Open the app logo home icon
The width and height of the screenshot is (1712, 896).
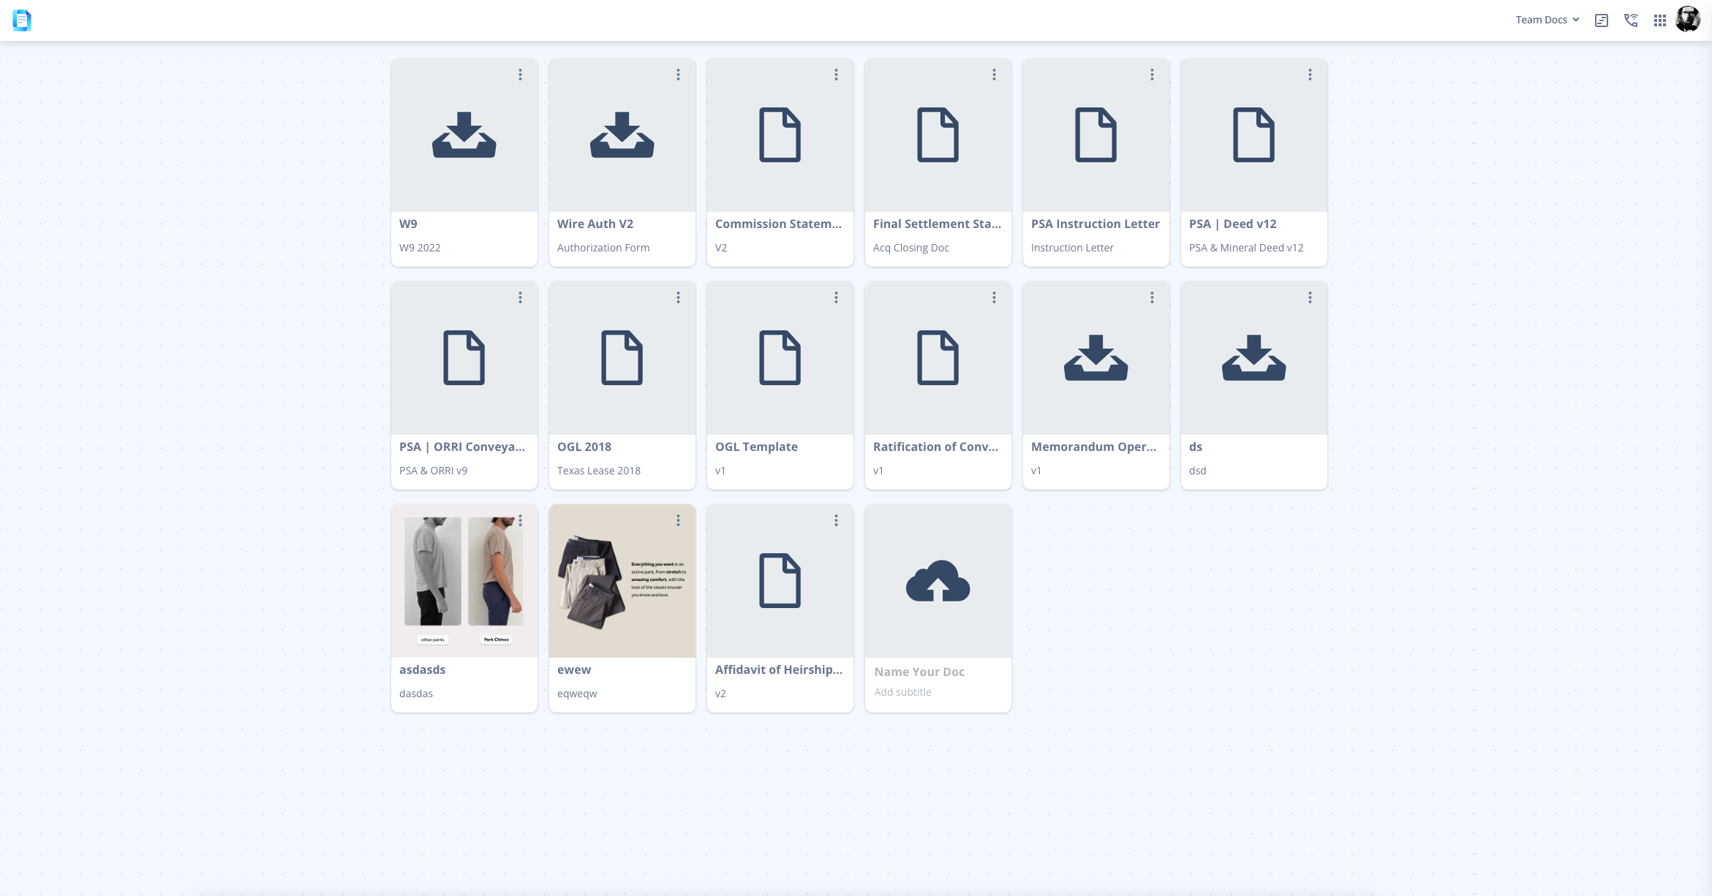pyautogui.click(x=21, y=20)
